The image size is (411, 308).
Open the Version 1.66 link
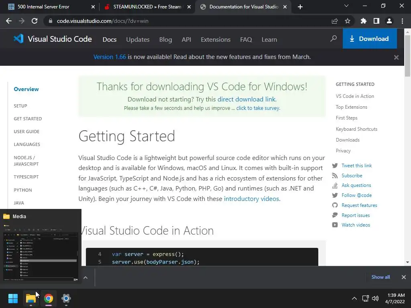[110, 57]
